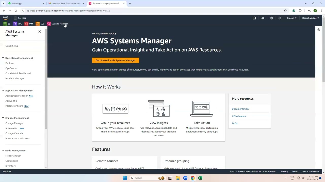
Task: Open the EC2 shortcut in favorites bar
Action: pyautogui.click(x=40, y=24)
